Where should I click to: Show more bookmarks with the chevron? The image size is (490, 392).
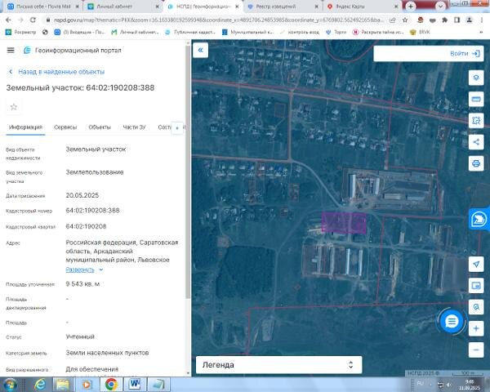(x=481, y=32)
